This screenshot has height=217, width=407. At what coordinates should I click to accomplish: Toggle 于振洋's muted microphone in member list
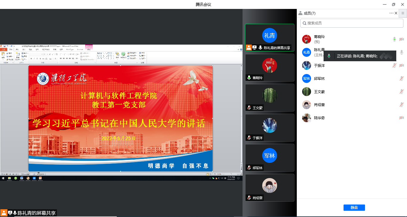(x=394, y=65)
